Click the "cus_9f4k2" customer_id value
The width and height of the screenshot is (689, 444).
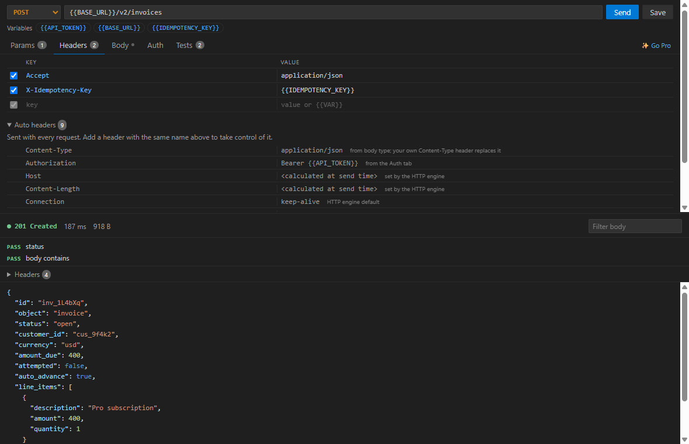pos(94,335)
